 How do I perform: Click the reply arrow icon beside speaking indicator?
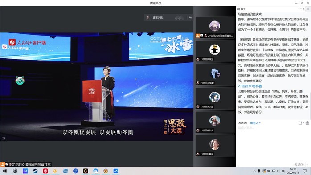point(190,18)
